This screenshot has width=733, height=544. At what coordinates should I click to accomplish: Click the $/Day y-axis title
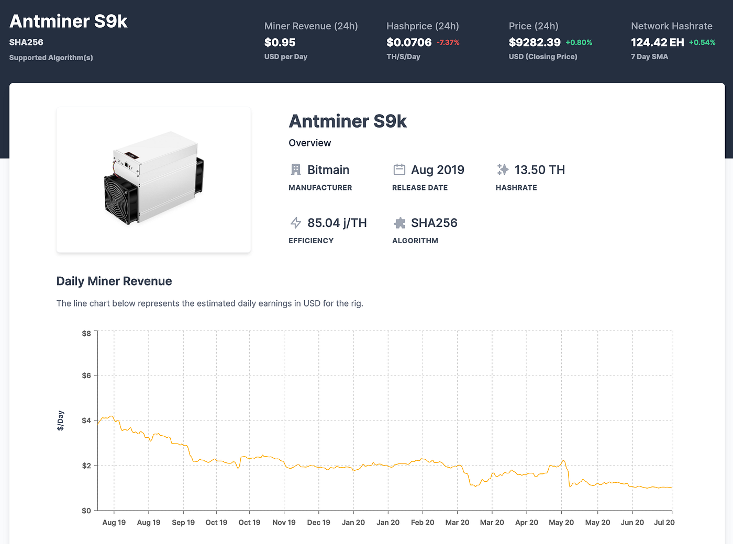61,421
